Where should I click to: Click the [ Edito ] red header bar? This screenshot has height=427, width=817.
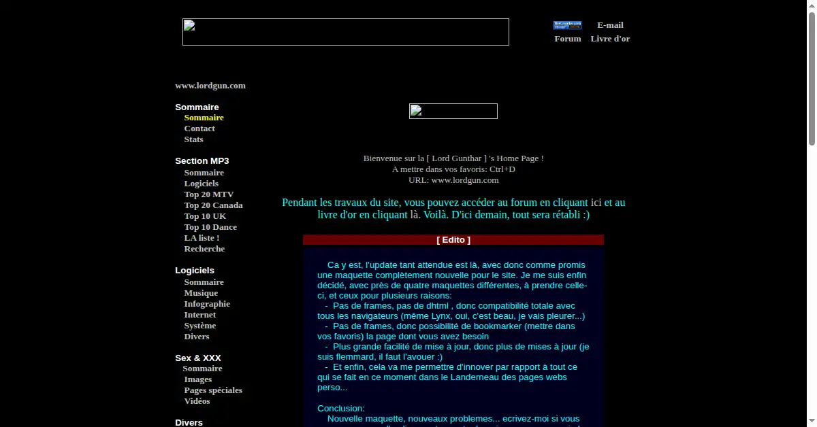tap(453, 240)
